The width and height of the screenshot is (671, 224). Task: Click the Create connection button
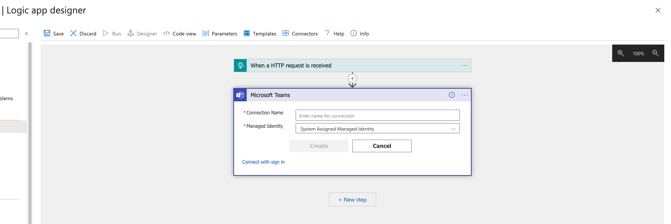pos(319,146)
